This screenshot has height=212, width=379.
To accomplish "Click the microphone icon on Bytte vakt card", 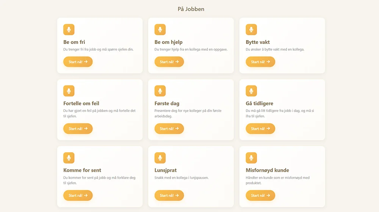I will [x=251, y=30].
